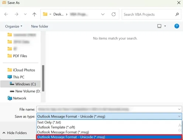The image size is (183, 140).
Task: Go up one folder level arrow
Action: 34,14
